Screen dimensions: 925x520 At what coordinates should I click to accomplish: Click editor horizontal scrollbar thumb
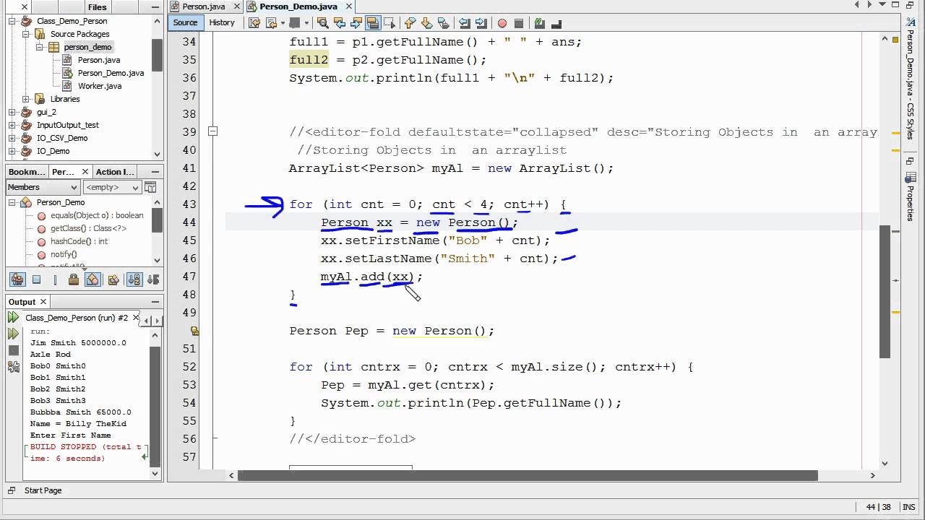pos(528,475)
